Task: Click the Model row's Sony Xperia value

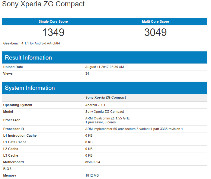Action: tap(104, 112)
